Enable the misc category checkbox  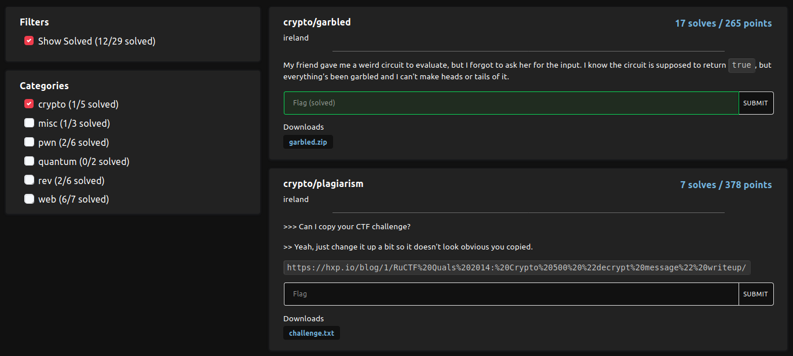29,123
